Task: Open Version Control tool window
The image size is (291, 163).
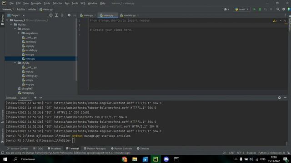Action: point(18,149)
